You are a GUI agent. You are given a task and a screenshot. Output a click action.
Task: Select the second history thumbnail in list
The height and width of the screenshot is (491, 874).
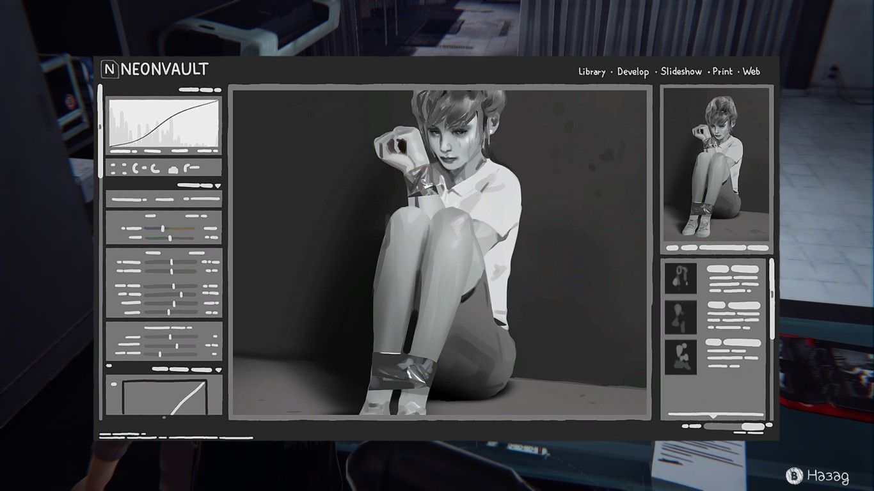tap(680, 318)
